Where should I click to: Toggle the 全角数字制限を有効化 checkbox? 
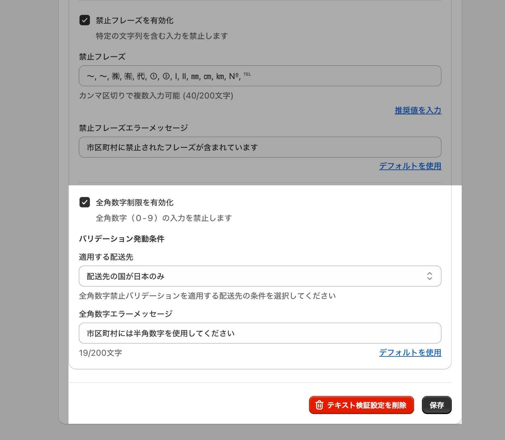85,202
